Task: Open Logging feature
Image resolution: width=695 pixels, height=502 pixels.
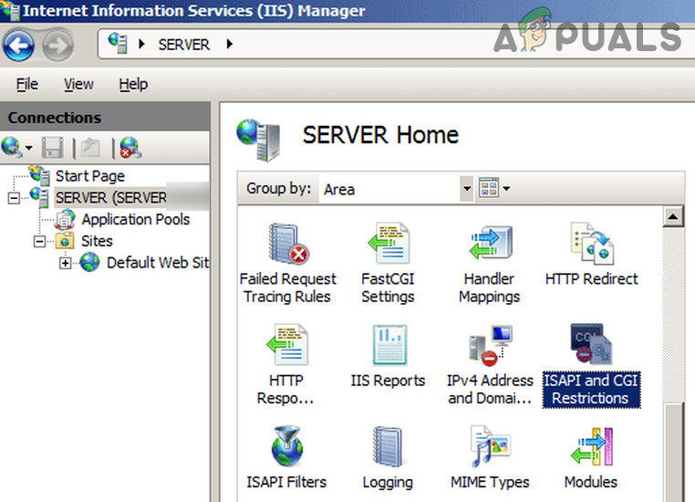Action: [388, 458]
